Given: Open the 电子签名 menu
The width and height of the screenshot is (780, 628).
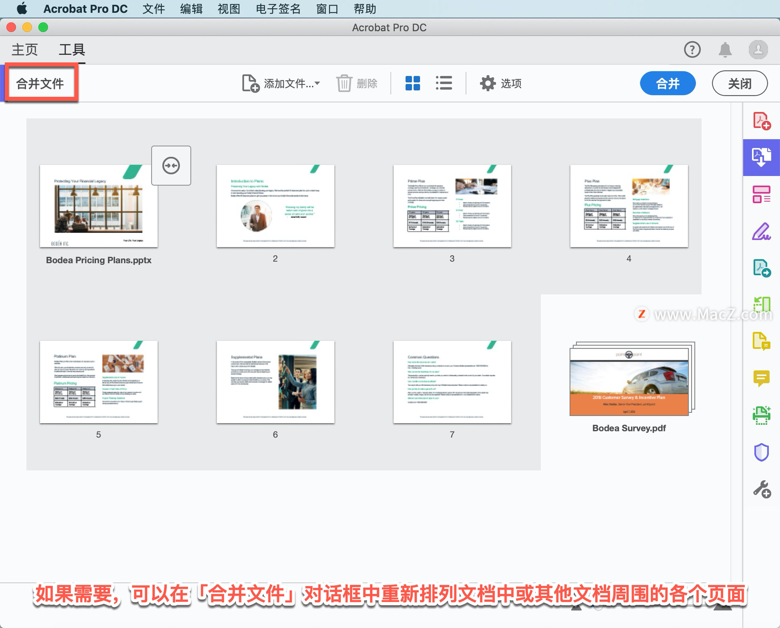Looking at the screenshot, I should point(278,9).
